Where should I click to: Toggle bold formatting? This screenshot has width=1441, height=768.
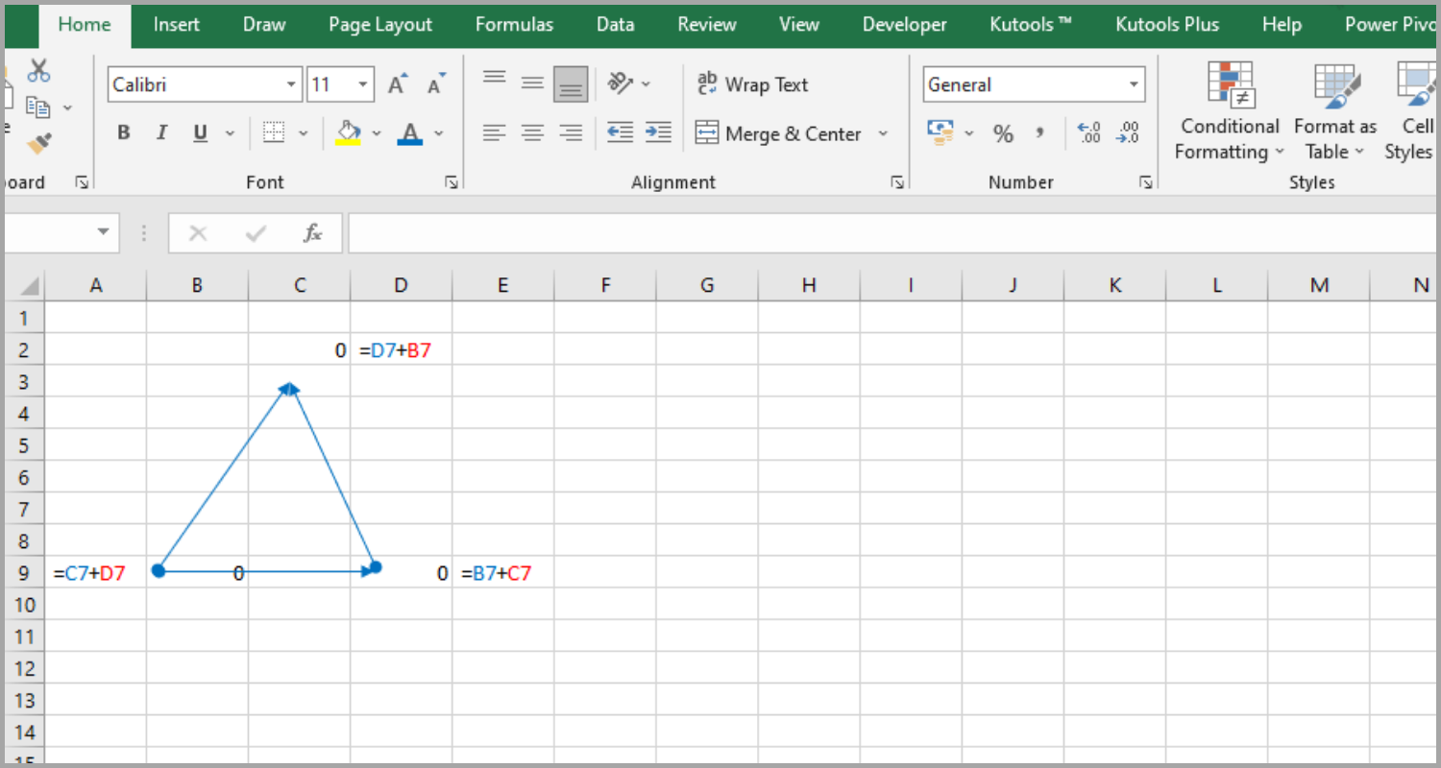(123, 132)
